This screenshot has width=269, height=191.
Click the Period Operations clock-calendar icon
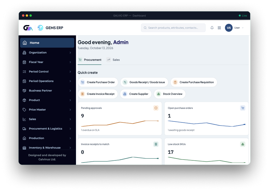(x=24, y=81)
